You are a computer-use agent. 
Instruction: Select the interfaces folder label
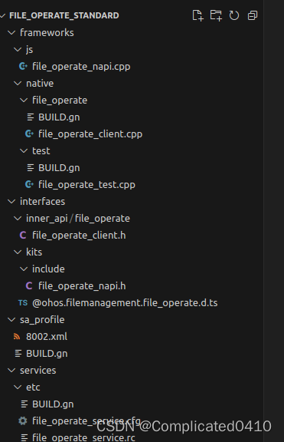point(42,202)
